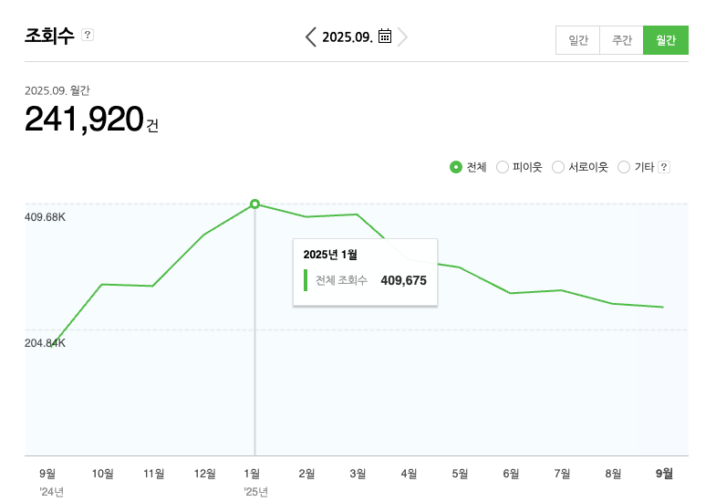Click the 2025.09. date label
This screenshot has width=716, height=502.
click(x=348, y=37)
